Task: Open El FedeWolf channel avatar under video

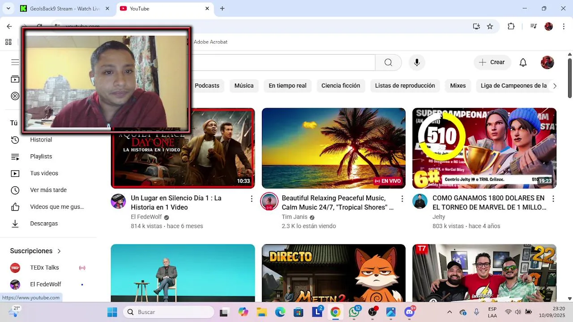Action: point(118,201)
